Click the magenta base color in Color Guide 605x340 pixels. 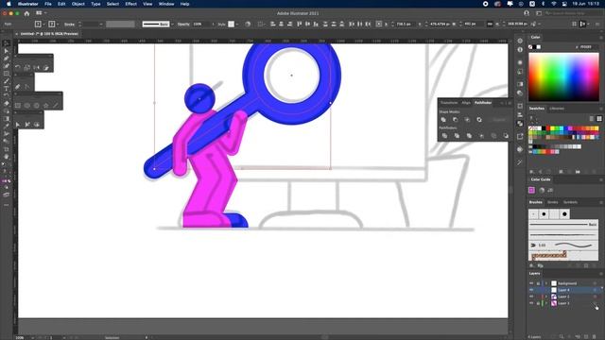pos(531,190)
